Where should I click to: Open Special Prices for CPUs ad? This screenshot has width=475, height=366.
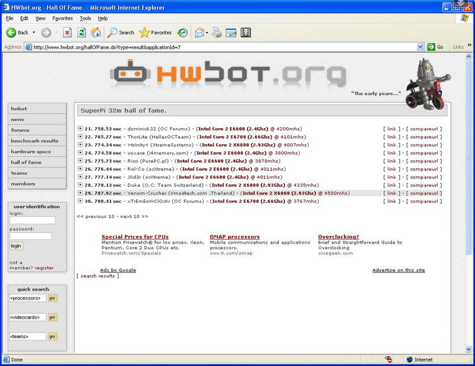point(135,237)
